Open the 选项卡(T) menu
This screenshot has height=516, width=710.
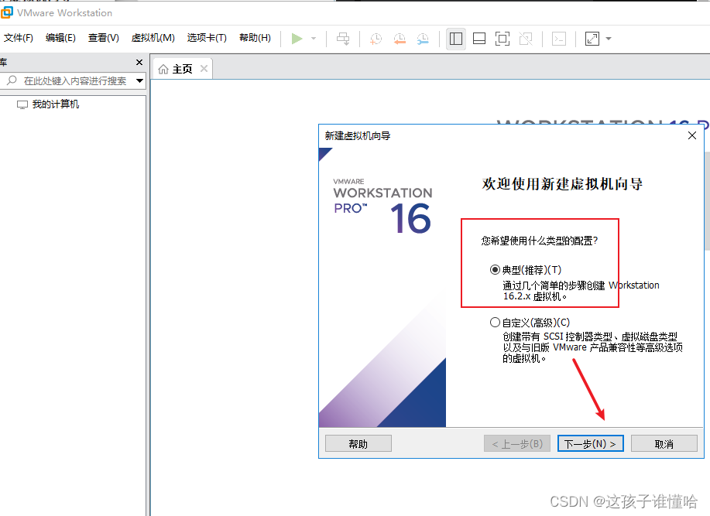coord(207,38)
